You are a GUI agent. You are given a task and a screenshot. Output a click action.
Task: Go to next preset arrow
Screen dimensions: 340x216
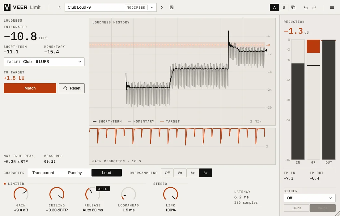point(162,7)
